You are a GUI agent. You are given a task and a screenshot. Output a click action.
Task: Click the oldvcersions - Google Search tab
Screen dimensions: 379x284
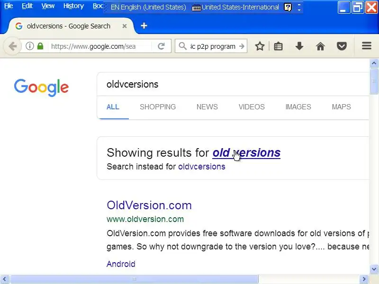click(x=70, y=26)
